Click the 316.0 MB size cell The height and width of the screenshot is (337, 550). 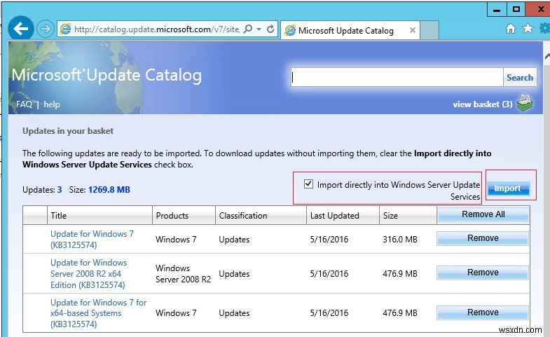click(400, 240)
